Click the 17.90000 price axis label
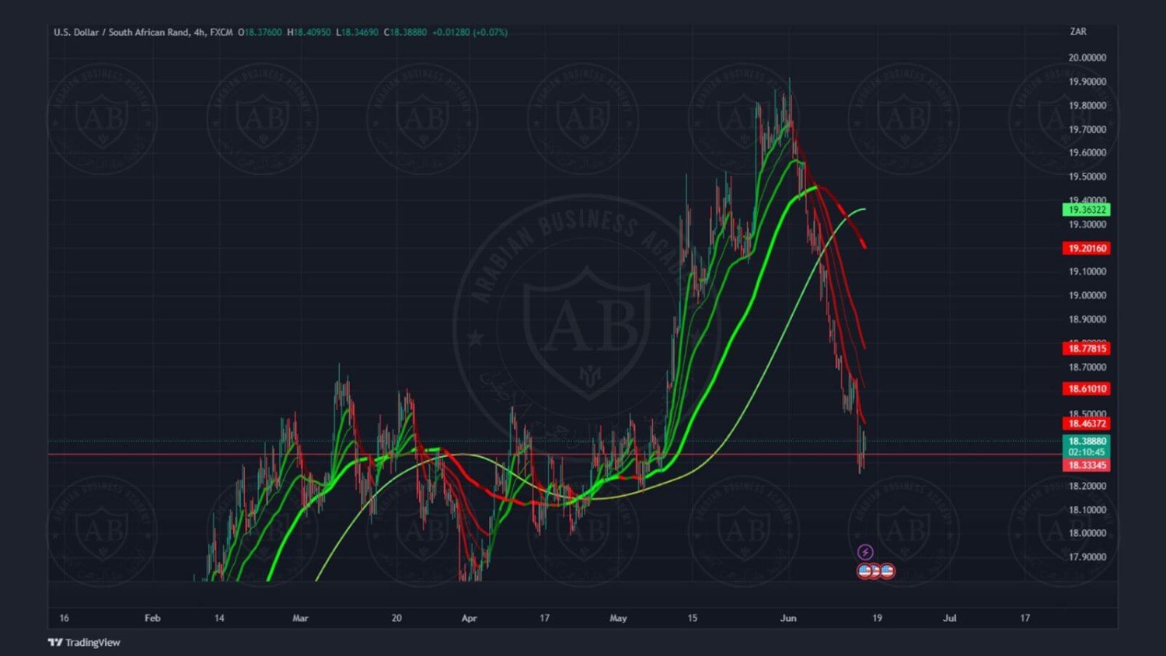Image resolution: width=1166 pixels, height=656 pixels. [x=1087, y=557]
